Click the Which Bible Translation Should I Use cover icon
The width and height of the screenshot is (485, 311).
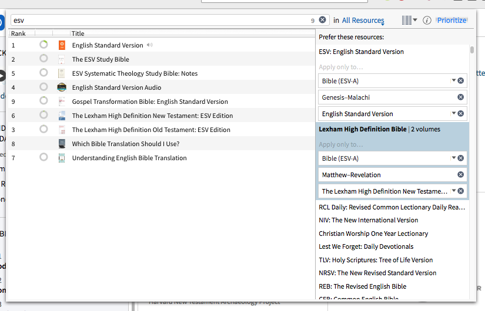tap(62, 144)
